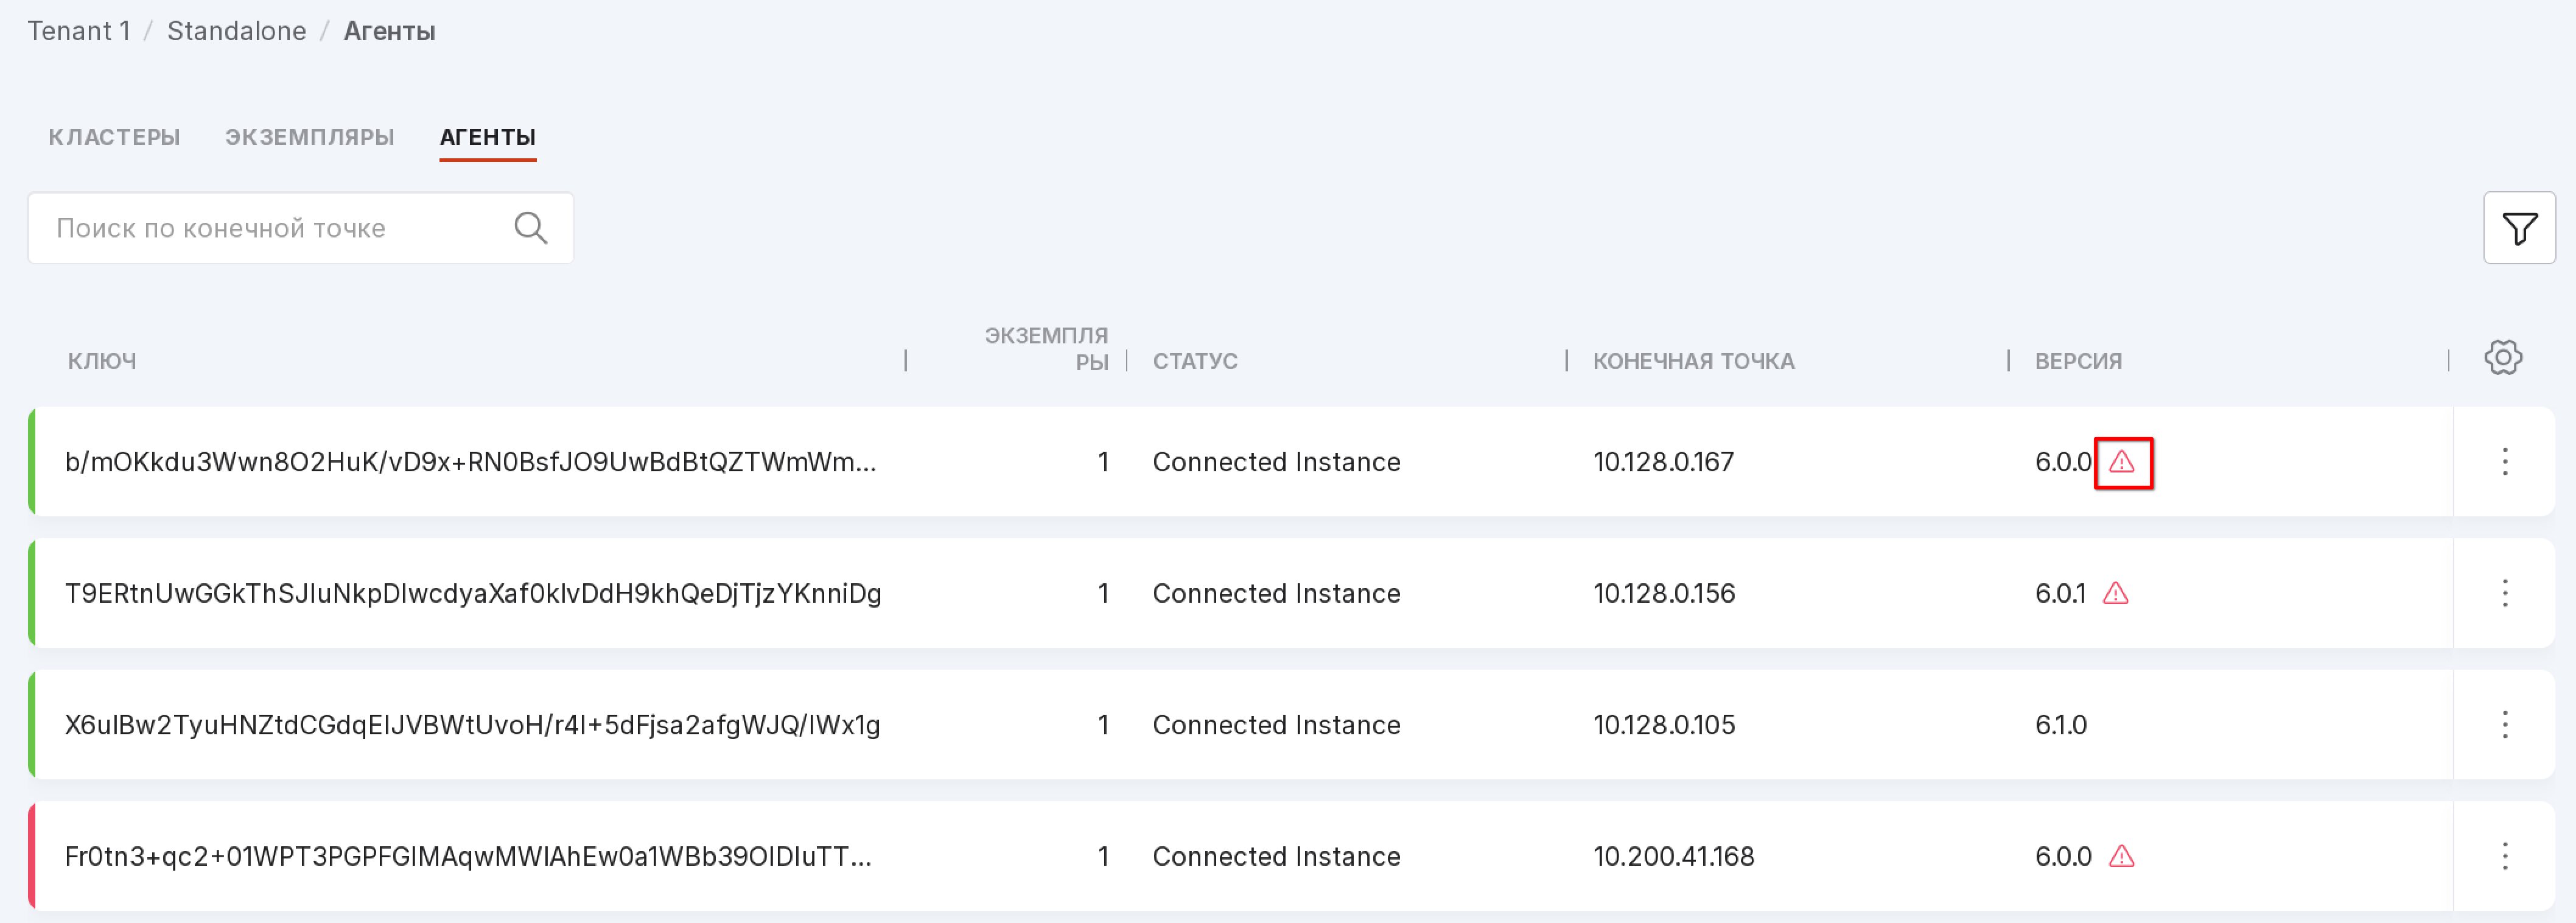
Task: Switch to the Экземпляры tab
Action: click(309, 137)
